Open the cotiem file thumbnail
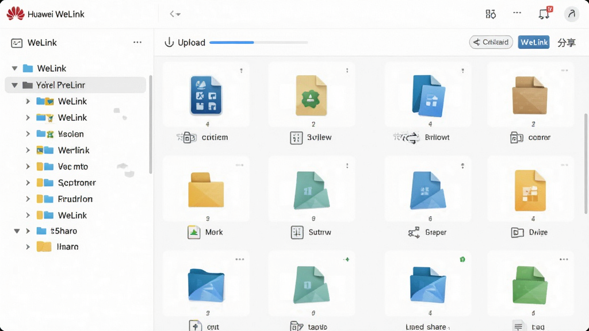This screenshot has height=331, width=589. (x=206, y=95)
